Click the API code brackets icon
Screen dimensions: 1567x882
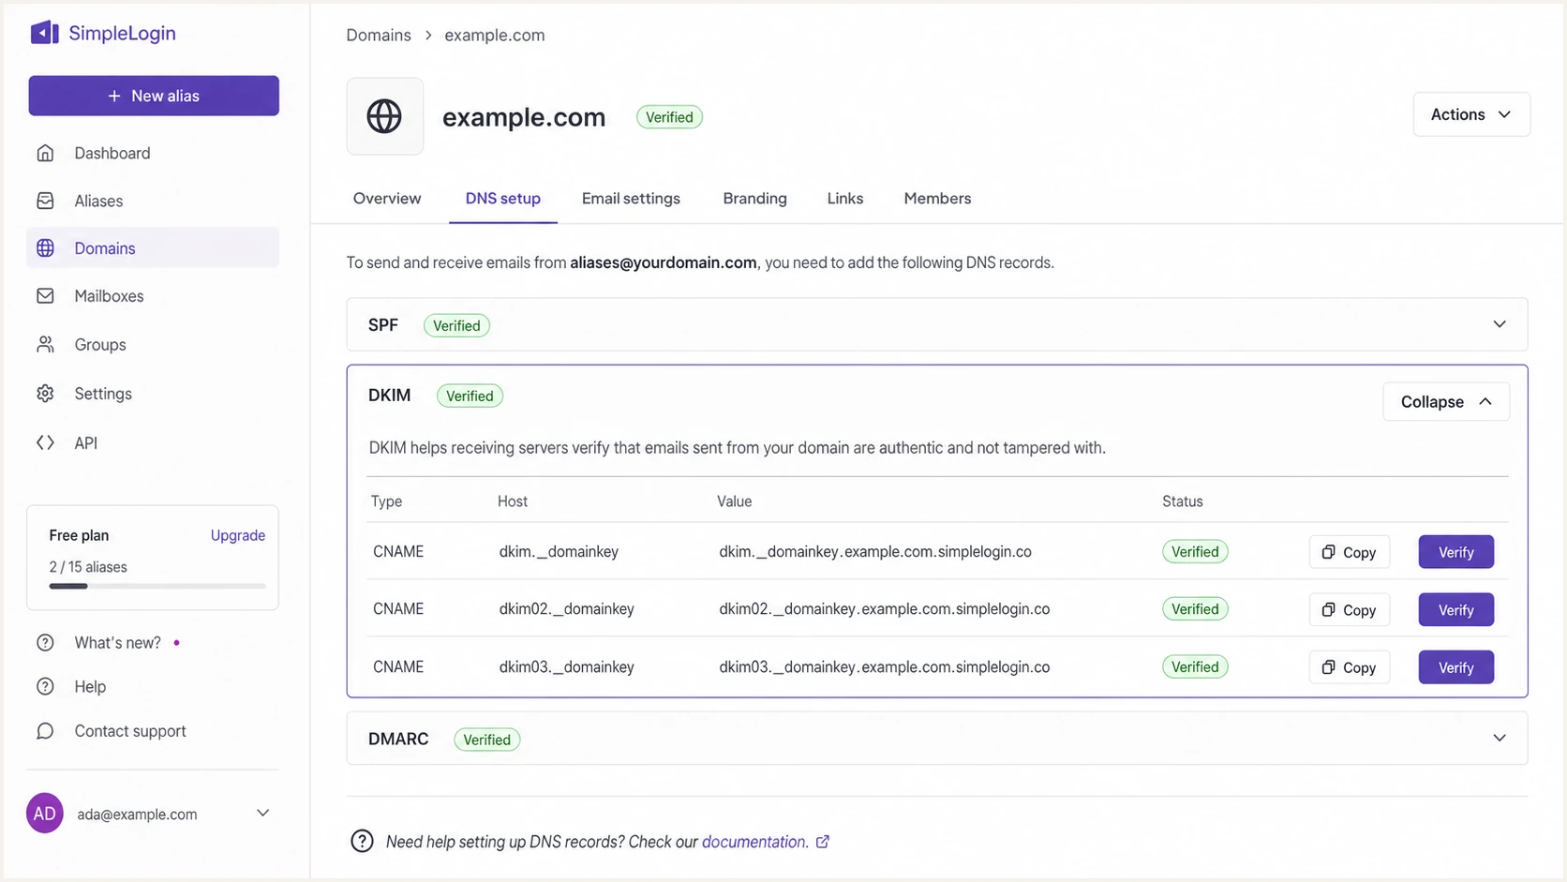point(45,442)
